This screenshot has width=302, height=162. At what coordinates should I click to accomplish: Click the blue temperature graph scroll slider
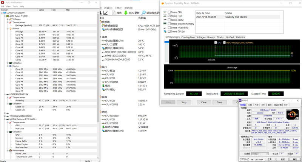point(166,42)
